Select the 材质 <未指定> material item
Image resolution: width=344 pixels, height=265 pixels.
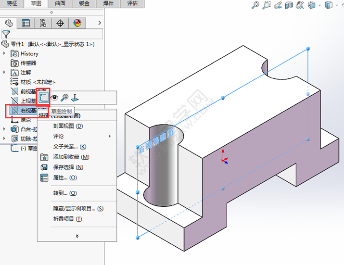(33, 82)
